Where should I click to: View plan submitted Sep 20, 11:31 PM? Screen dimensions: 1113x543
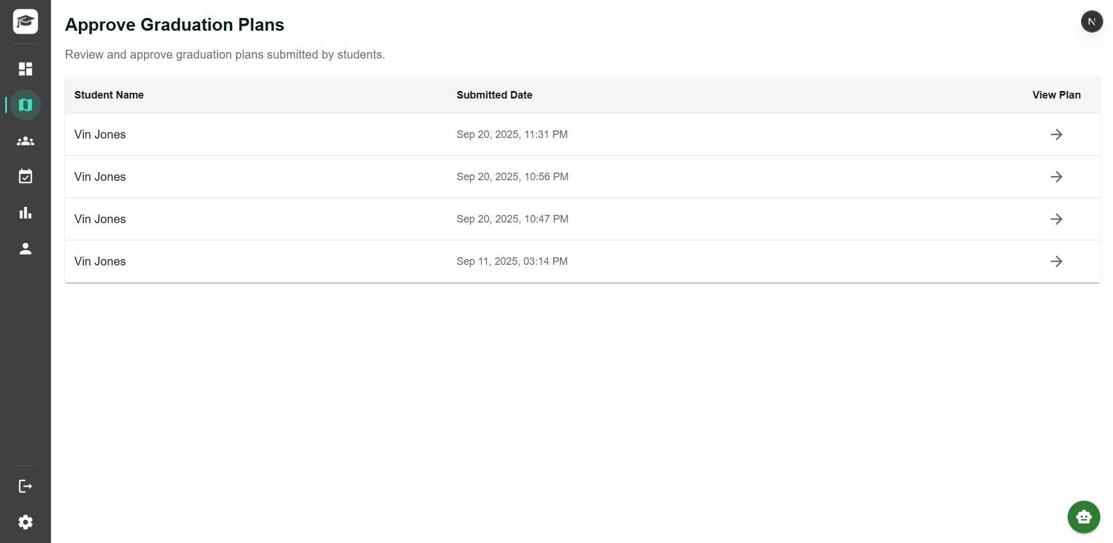1056,134
